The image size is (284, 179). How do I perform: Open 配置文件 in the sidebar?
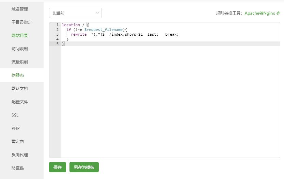[x=19, y=102]
